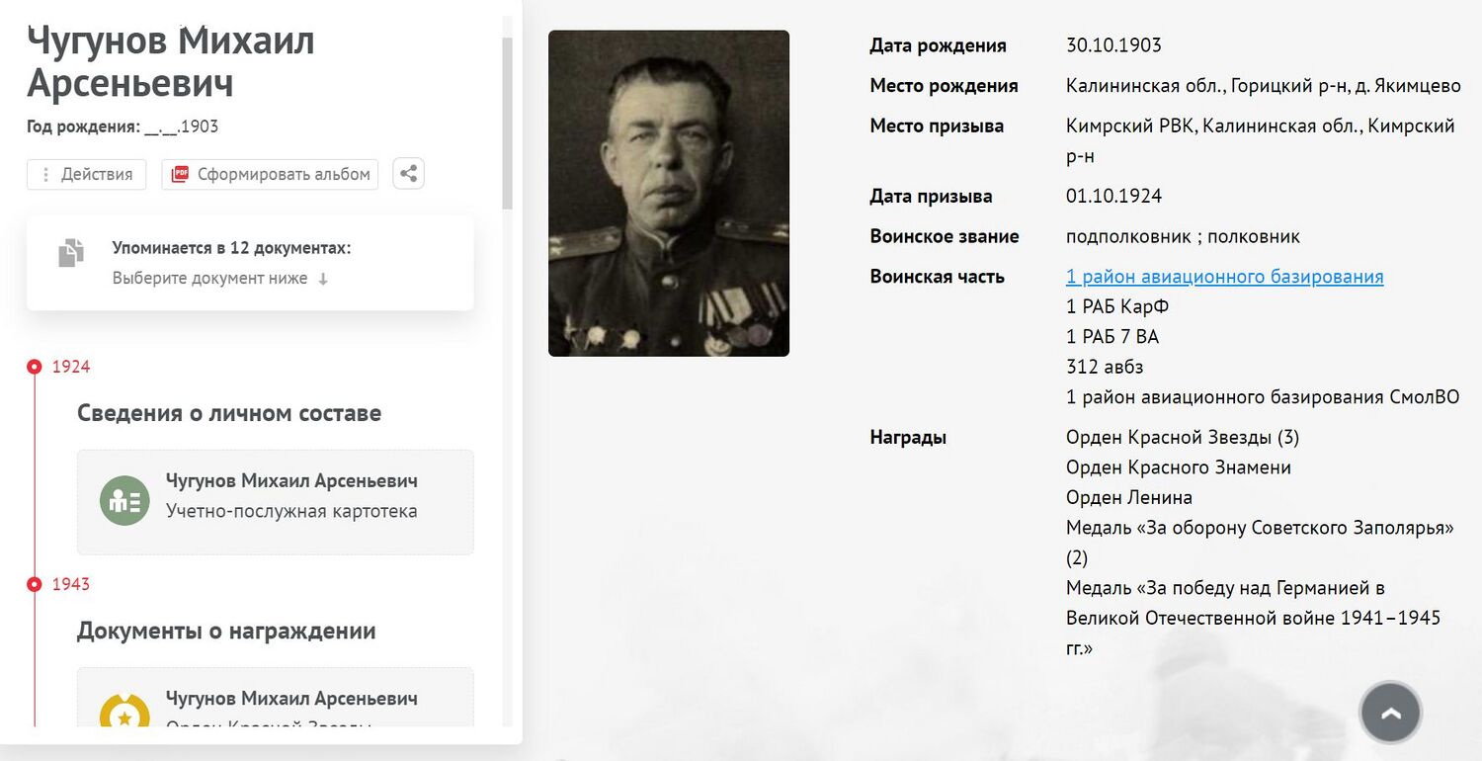
Task: Select the 1943 timeline marker dot
Action: click(x=35, y=584)
